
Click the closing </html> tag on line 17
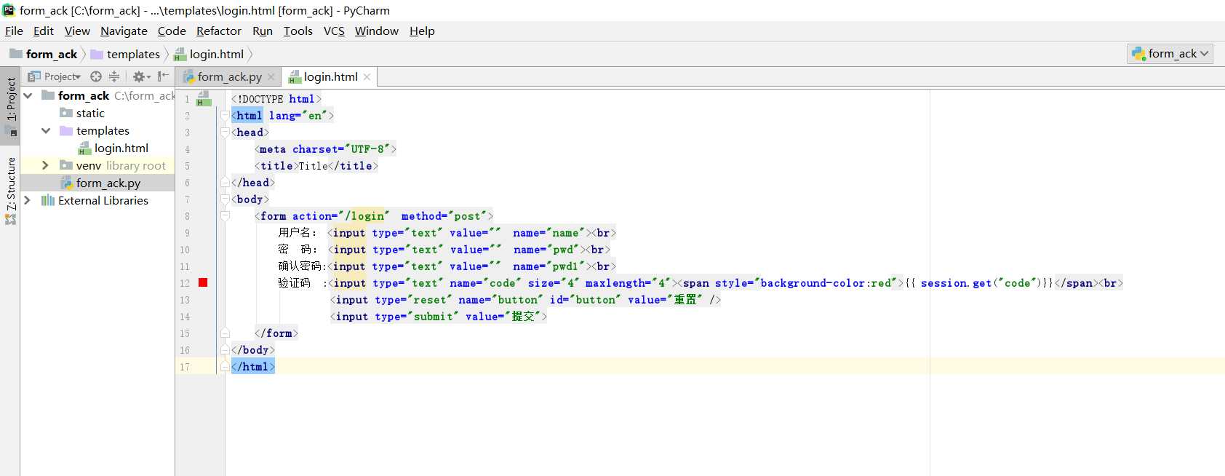(253, 367)
